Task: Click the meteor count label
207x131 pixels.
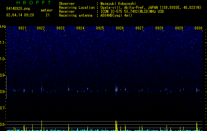Action: (x=47, y=10)
